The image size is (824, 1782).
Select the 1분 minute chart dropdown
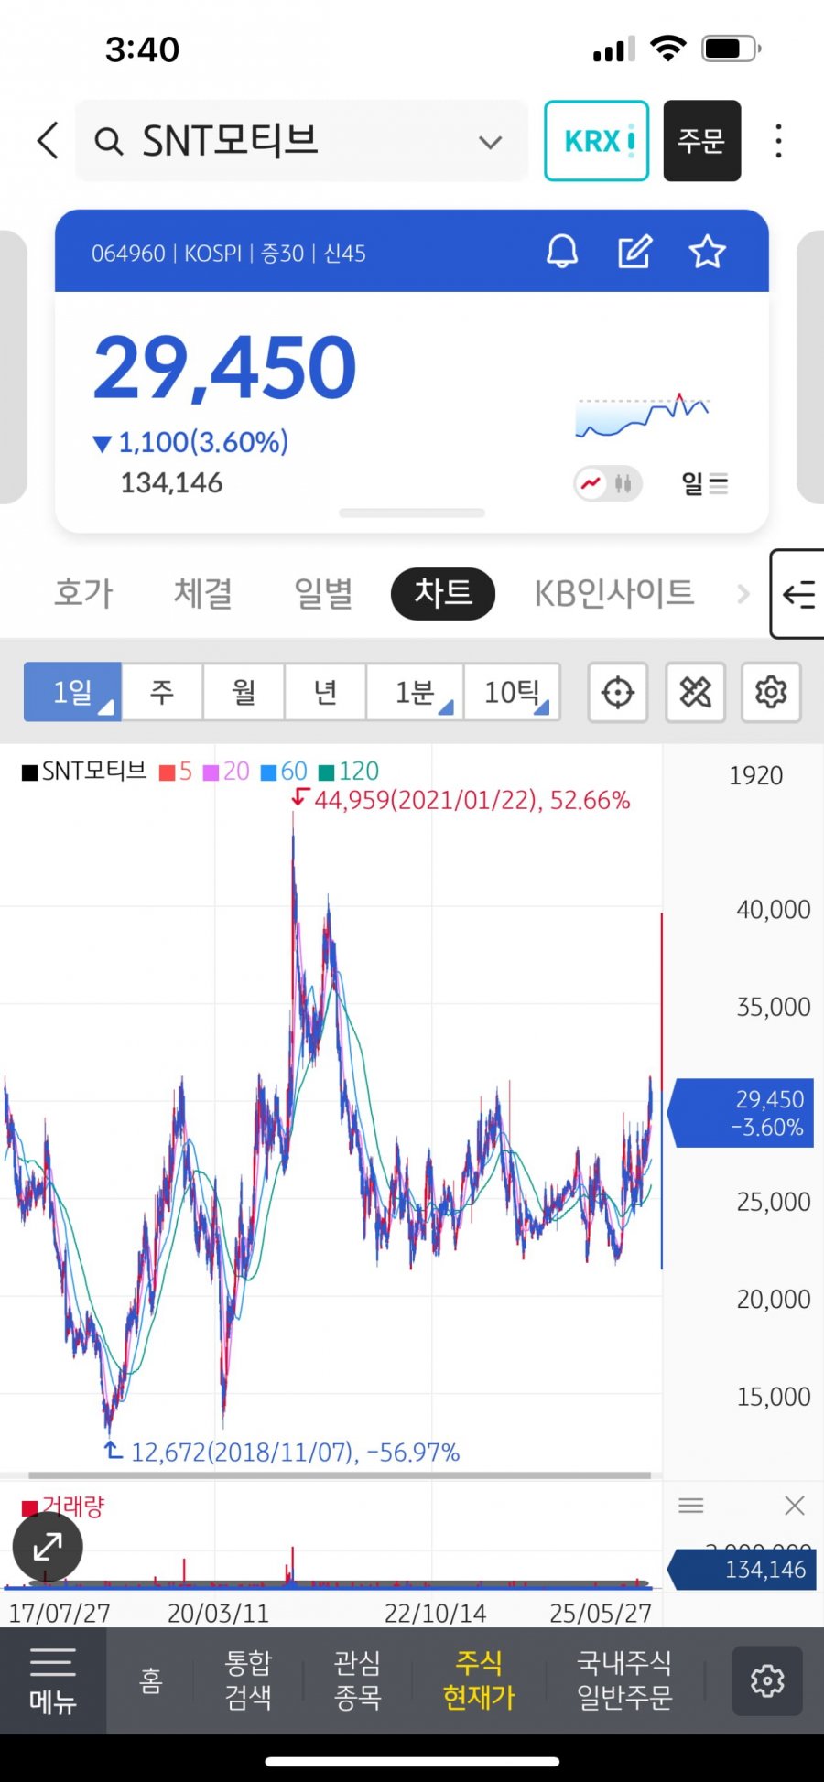(x=415, y=692)
